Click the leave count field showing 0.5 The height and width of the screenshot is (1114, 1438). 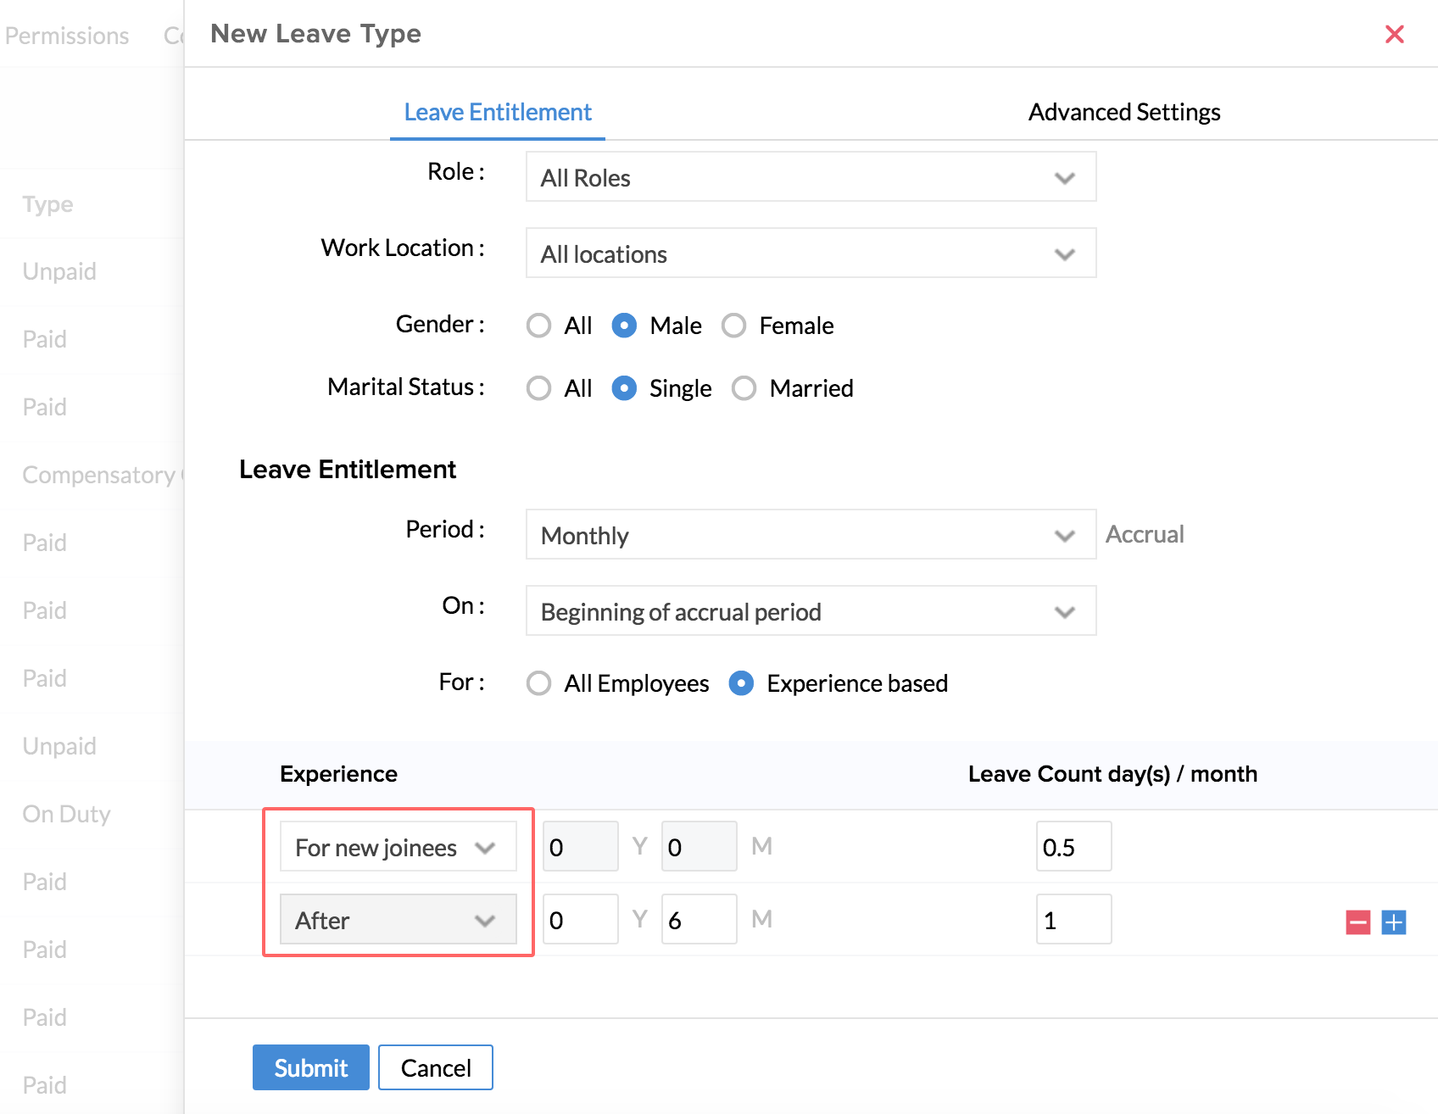(x=1073, y=847)
